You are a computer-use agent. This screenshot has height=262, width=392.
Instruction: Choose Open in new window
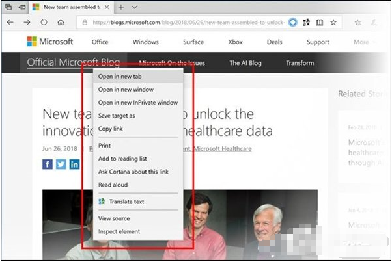138,89
